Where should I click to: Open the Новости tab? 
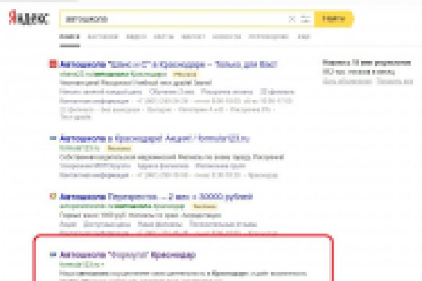(227, 36)
